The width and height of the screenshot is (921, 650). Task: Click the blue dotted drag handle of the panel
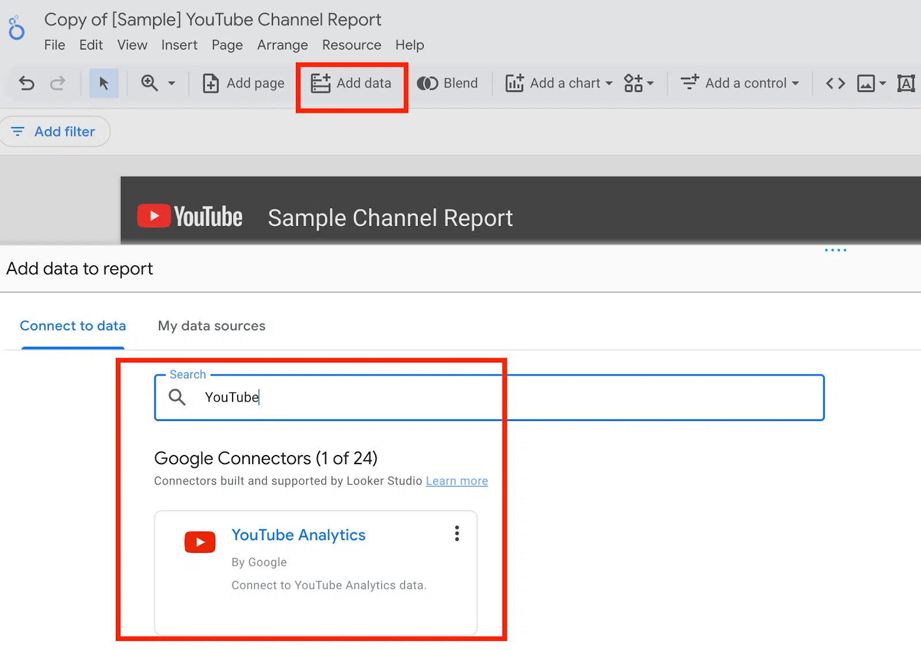coord(835,250)
